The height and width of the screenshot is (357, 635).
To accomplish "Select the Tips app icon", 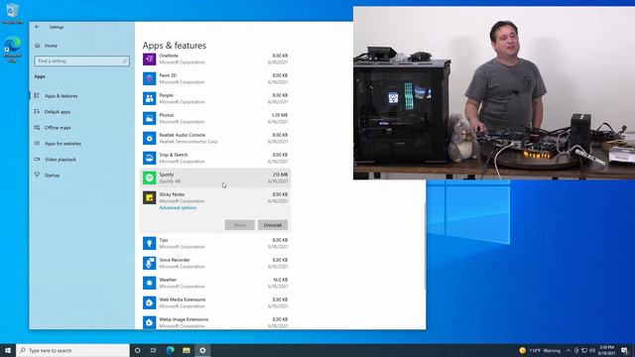I will [149, 243].
